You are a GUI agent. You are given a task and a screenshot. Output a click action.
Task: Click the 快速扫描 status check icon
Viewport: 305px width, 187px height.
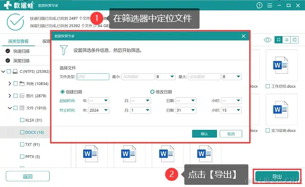(x=8, y=51)
